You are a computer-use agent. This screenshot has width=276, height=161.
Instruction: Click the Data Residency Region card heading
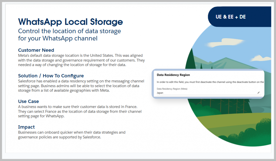173,75
